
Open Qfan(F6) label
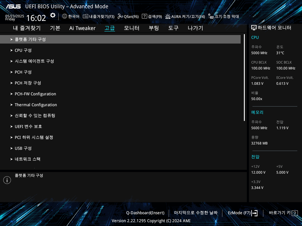click(x=131, y=16)
